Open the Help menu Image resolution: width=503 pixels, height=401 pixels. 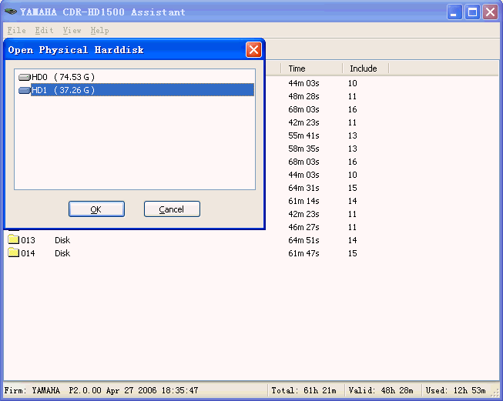99,31
